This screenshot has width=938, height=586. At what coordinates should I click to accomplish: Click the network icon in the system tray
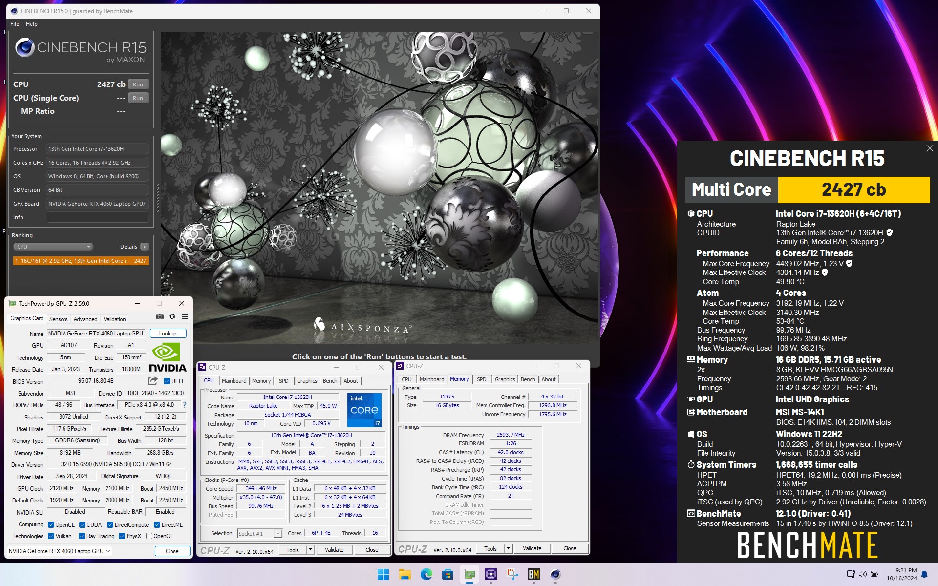[851, 574]
